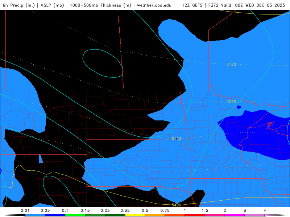Click the legend value 2
Viewport: 290px width, 217px height.
(225, 210)
